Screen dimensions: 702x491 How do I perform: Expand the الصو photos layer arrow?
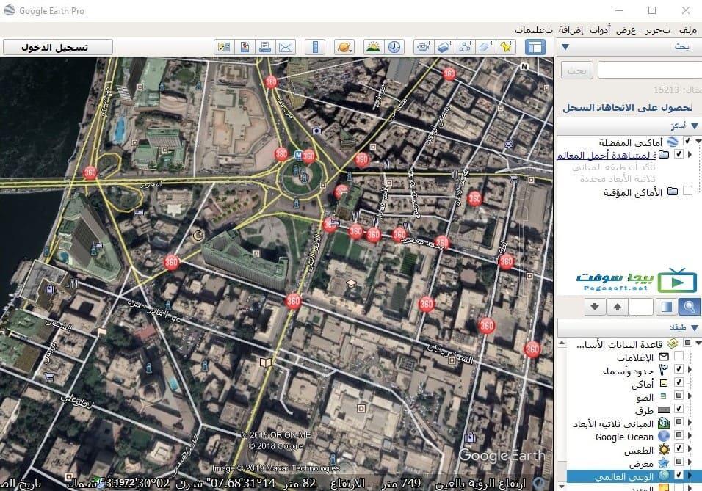tap(690, 396)
